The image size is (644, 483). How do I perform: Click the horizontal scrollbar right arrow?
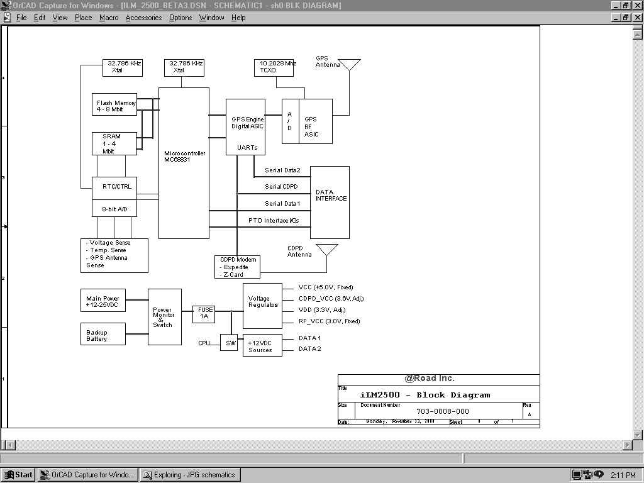[x=627, y=445]
